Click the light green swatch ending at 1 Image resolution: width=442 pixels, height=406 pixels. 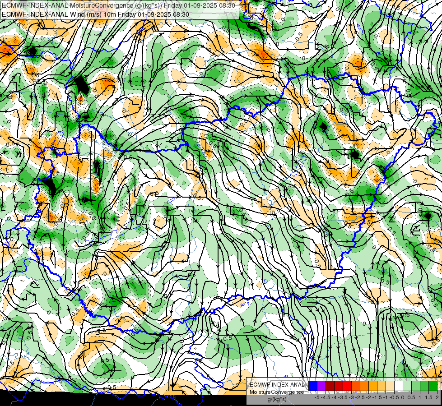(x=416, y=386)
